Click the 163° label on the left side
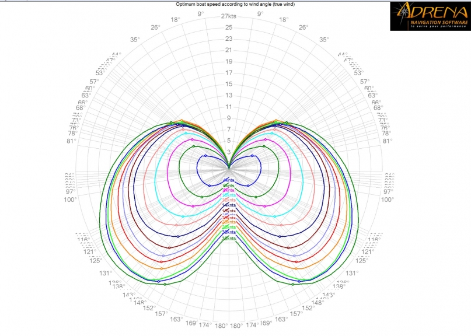 (176, 320)
